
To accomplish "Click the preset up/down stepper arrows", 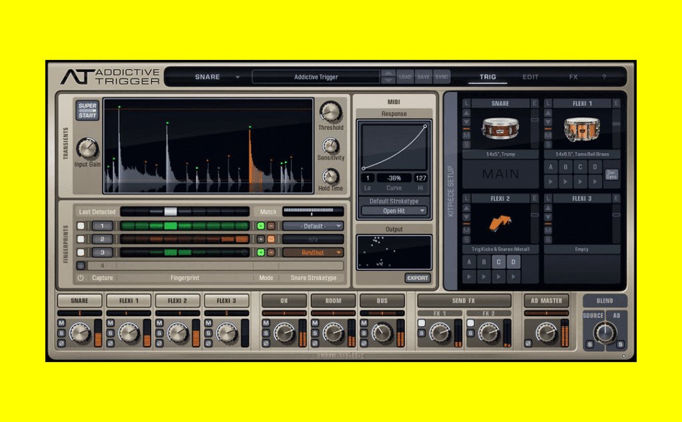I will coord(388,77).
